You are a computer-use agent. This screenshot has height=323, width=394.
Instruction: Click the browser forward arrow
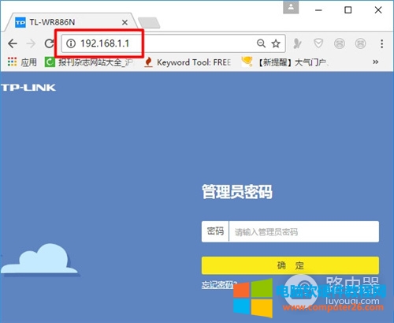click(31, 43)
